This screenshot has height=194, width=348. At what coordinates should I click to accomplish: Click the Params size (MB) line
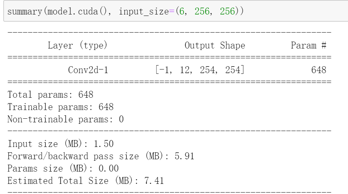[x=63, y=168]
